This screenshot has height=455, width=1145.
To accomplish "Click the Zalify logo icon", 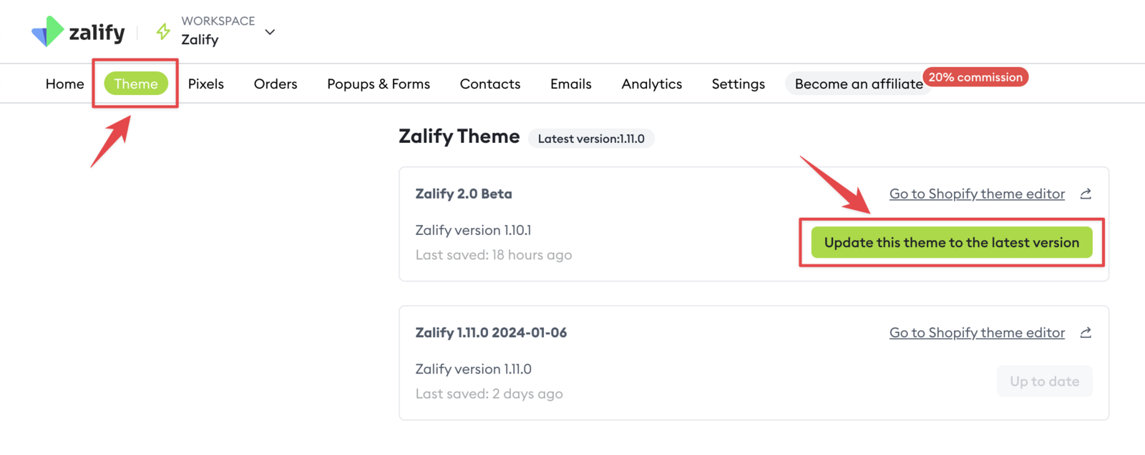I will (x=48, y=31).
